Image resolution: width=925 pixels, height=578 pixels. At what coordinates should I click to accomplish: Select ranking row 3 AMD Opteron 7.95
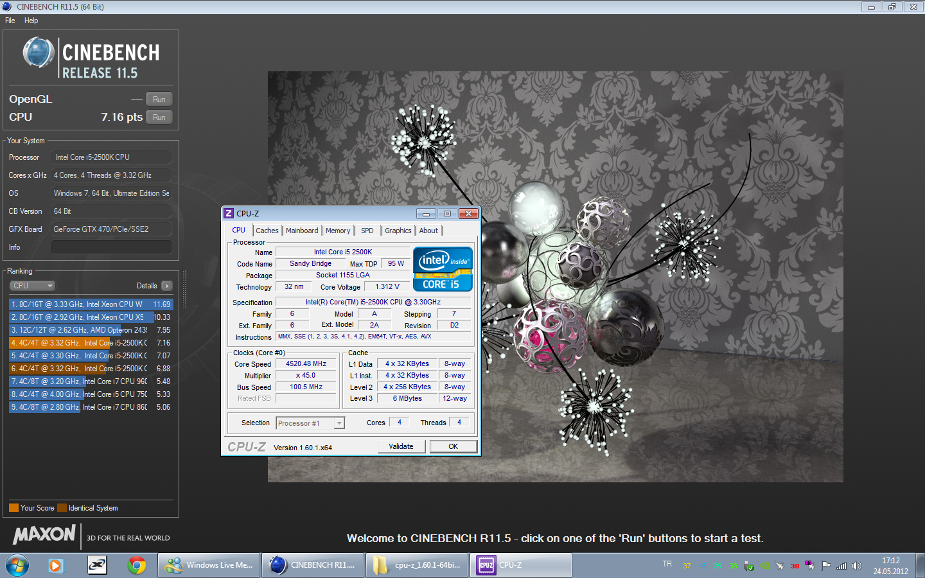[x=91, y=330]
